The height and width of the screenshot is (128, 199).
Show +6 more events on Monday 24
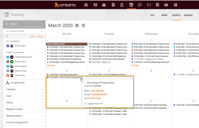(x=51, y=66)
